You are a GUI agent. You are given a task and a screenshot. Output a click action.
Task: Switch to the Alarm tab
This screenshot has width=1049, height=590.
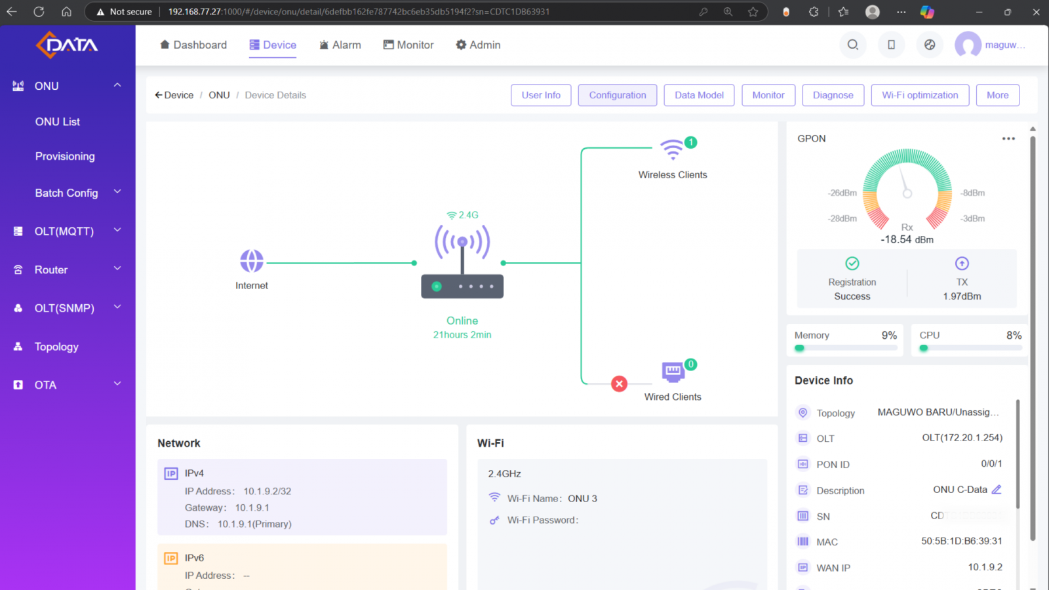click(340, 45)
